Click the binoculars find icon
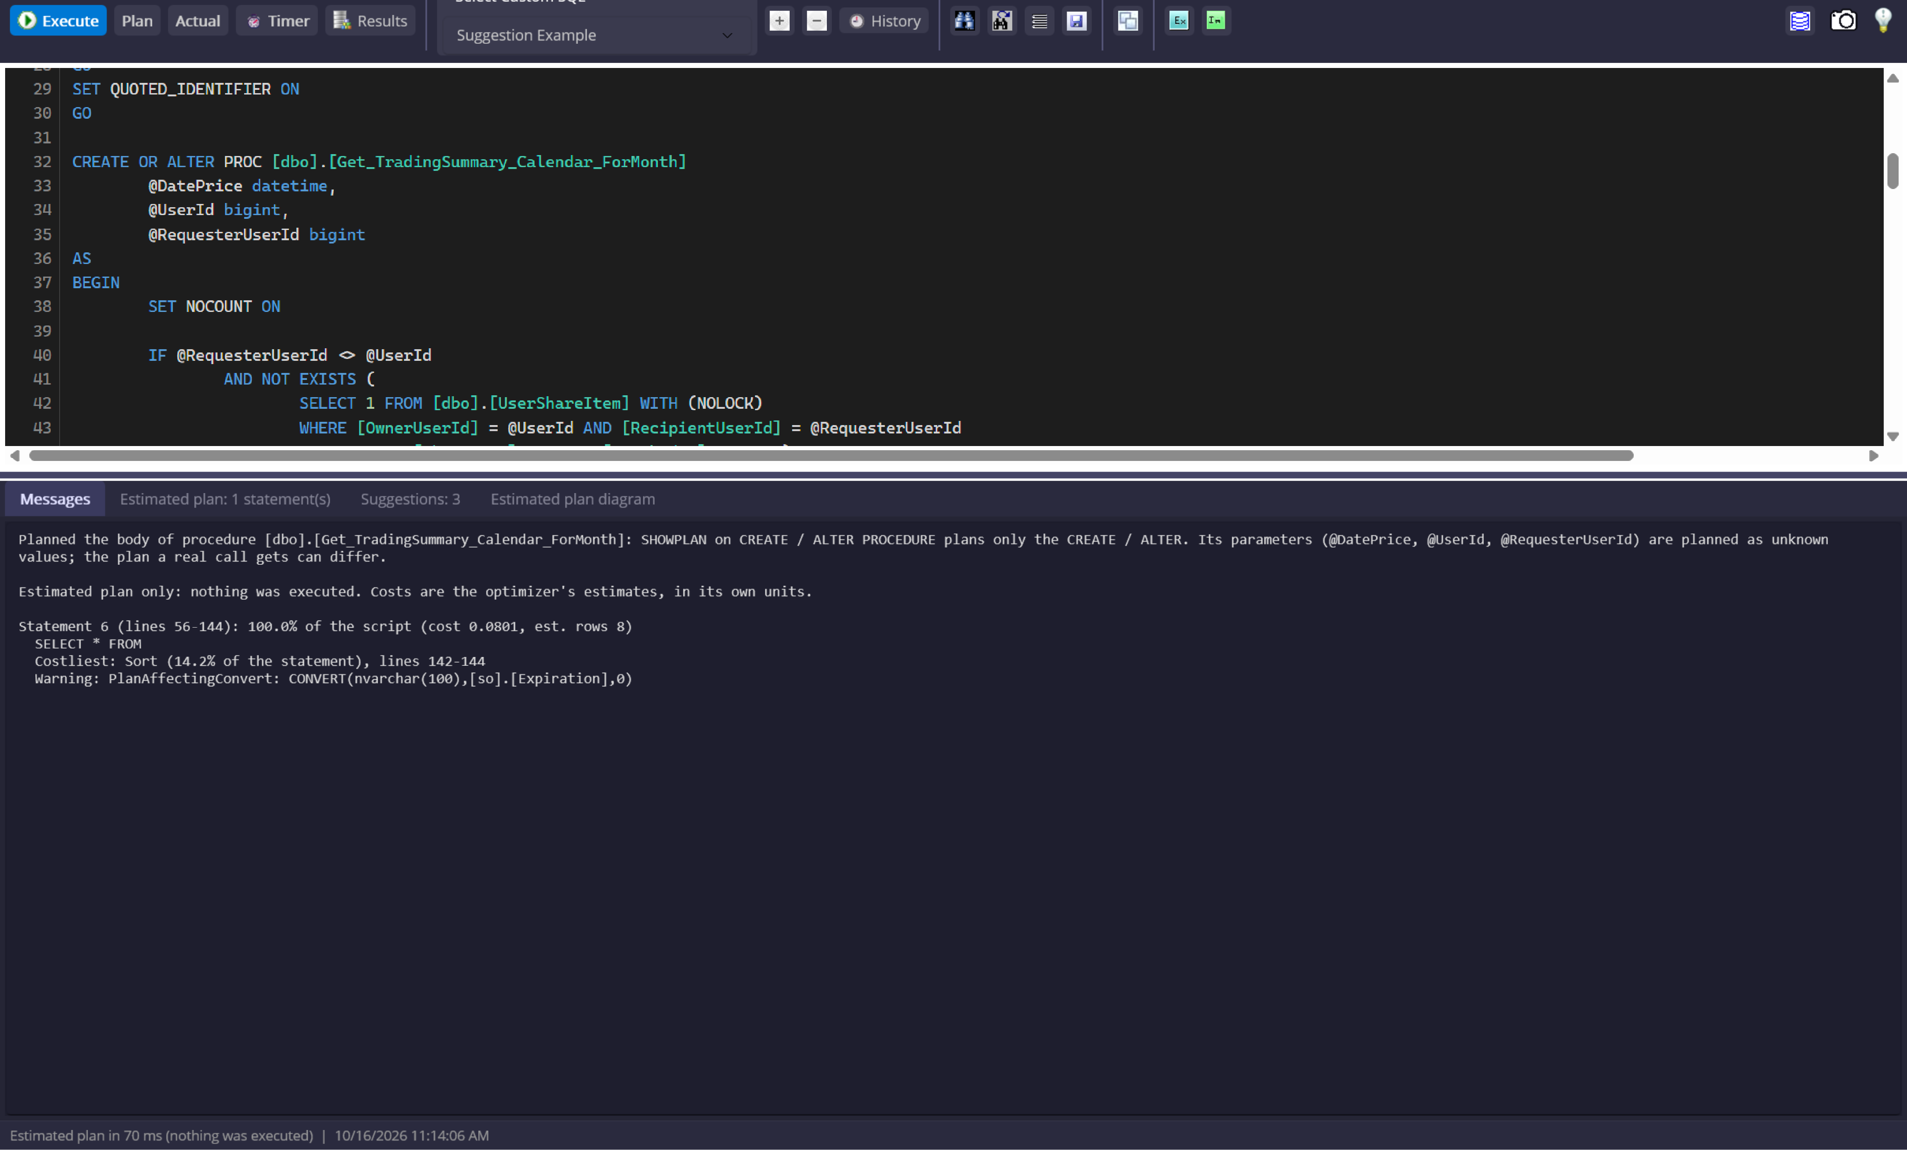1907x1150 pixels. coord(964,21)
